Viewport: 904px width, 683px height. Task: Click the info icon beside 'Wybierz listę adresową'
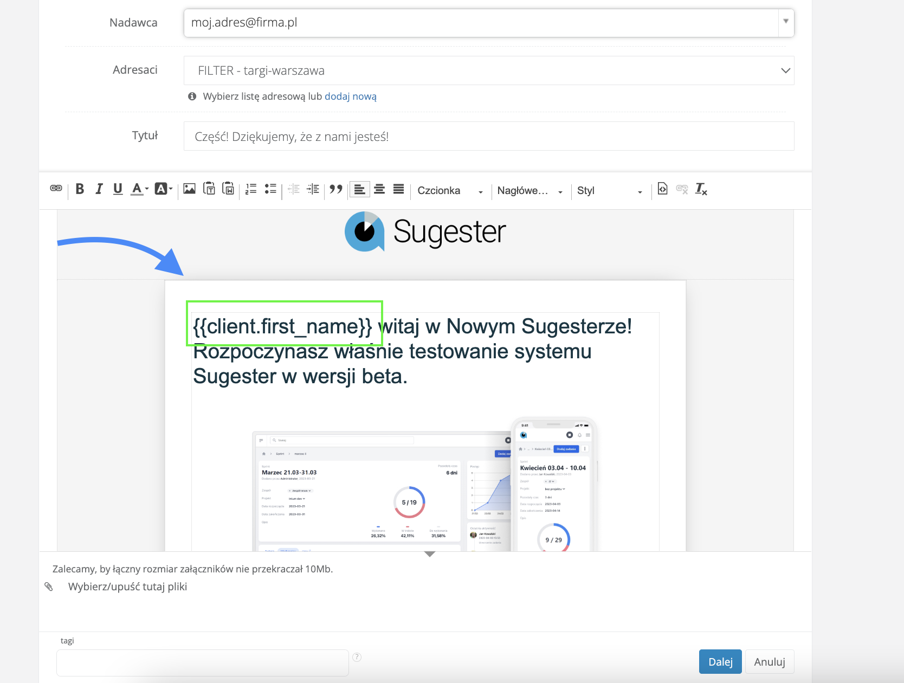[x=192, y=96]
